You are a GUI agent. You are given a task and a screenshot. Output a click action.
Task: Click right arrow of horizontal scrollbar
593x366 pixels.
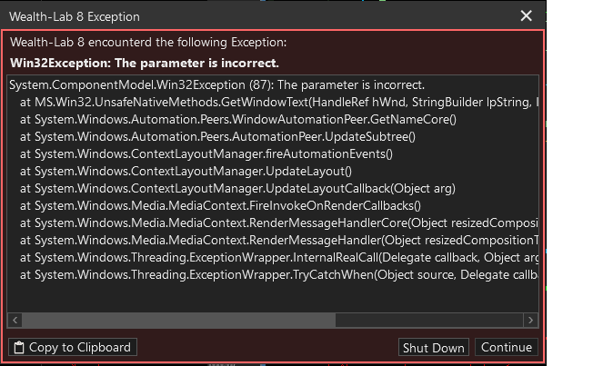[530, 321]
